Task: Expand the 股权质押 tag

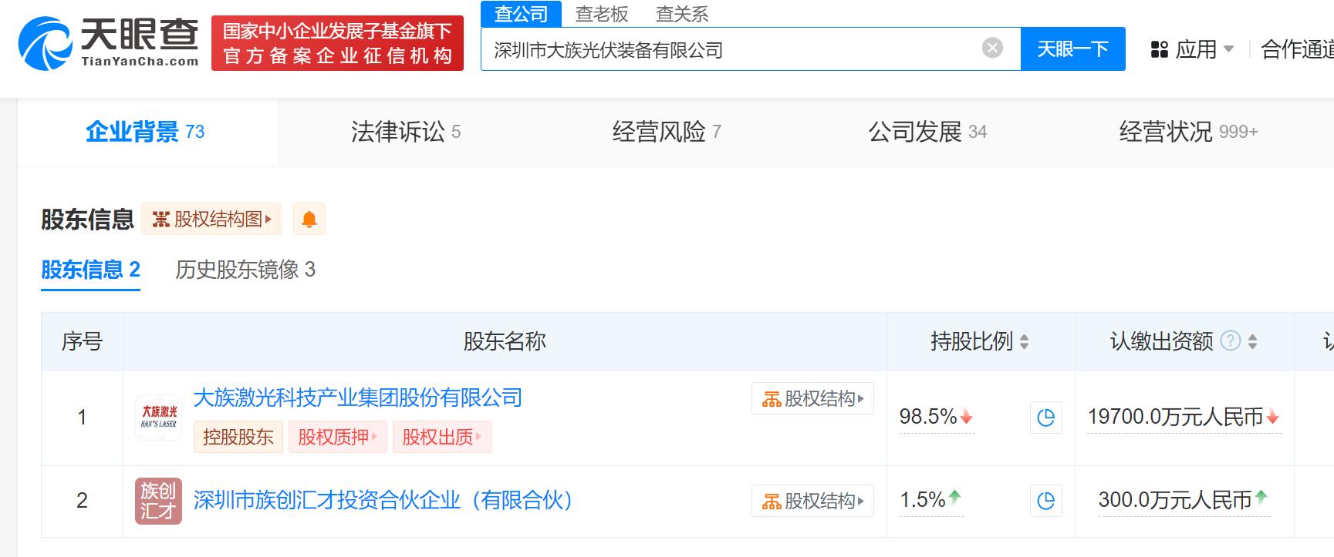Action: coord(337,437)
